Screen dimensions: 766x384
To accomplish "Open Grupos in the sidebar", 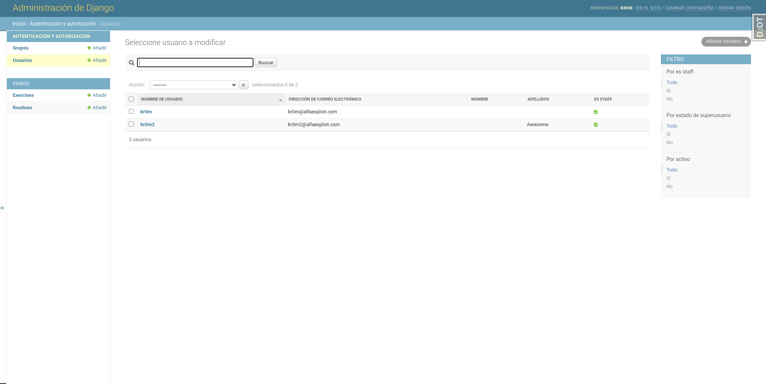I will [x=21, y=48].
